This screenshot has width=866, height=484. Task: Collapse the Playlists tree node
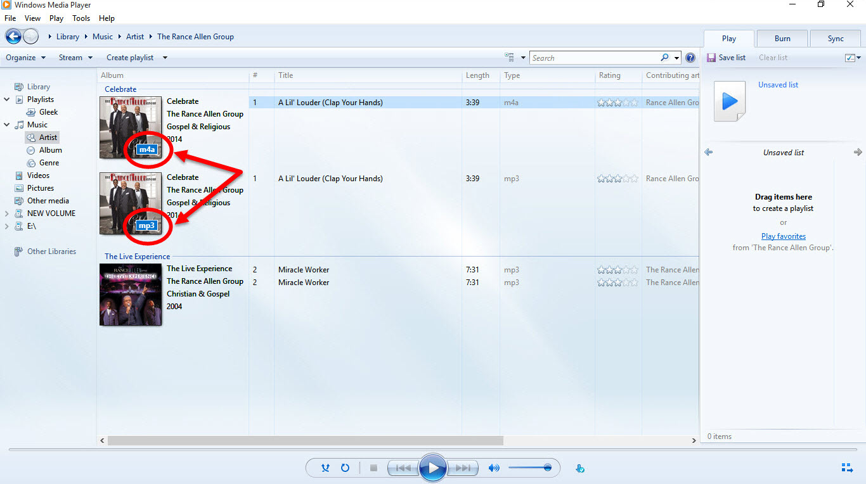[7, 99]
